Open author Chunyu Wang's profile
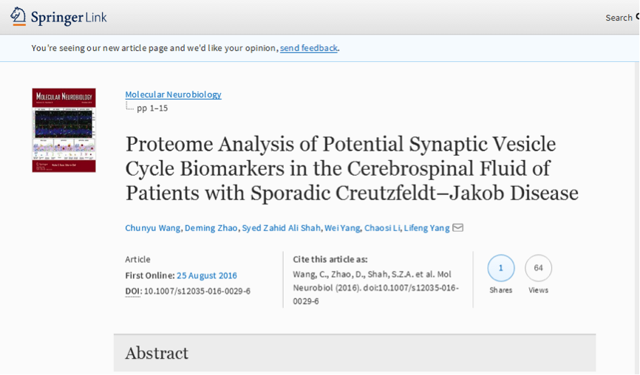Image resolution: width=640 pixels, height=375 pixels. [152, 227]
